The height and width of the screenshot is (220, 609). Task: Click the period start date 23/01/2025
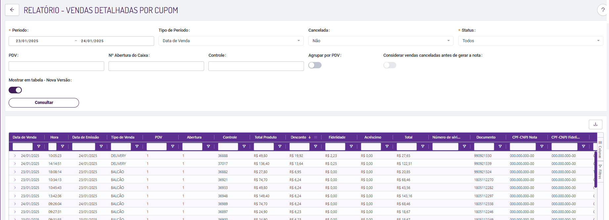[27, 41]
